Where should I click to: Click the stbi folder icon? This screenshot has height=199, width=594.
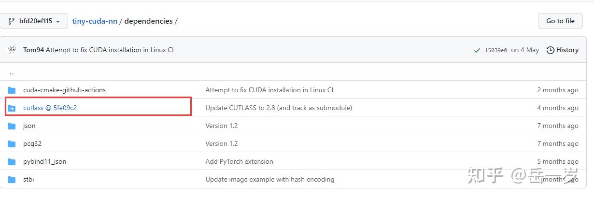pyautogui.click(x=12, y=180)
